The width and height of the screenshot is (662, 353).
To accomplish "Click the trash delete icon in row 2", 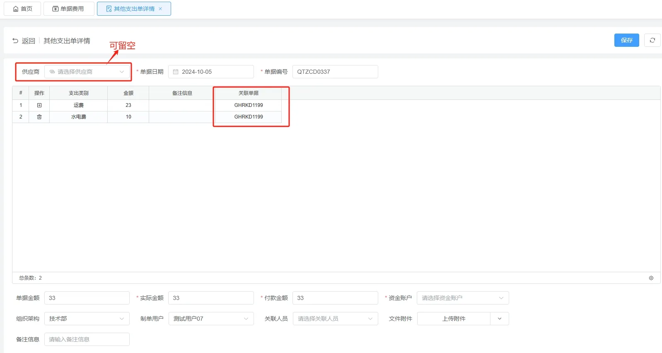I will click(x=39, y=117).
